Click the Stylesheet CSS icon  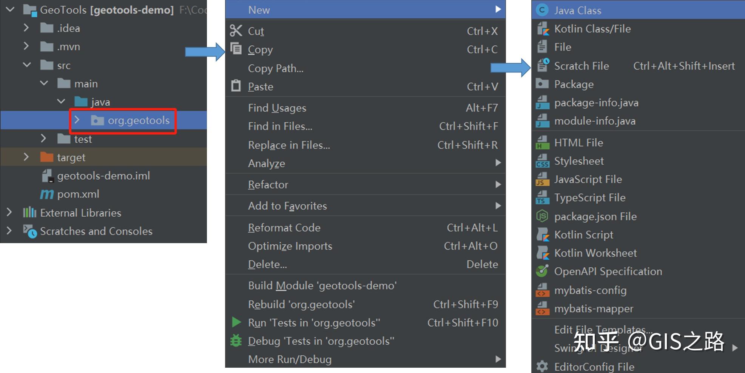(x=543, y=161)
